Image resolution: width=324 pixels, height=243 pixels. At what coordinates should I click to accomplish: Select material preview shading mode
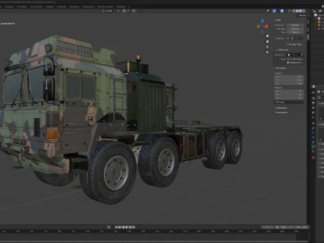point(300,11)
